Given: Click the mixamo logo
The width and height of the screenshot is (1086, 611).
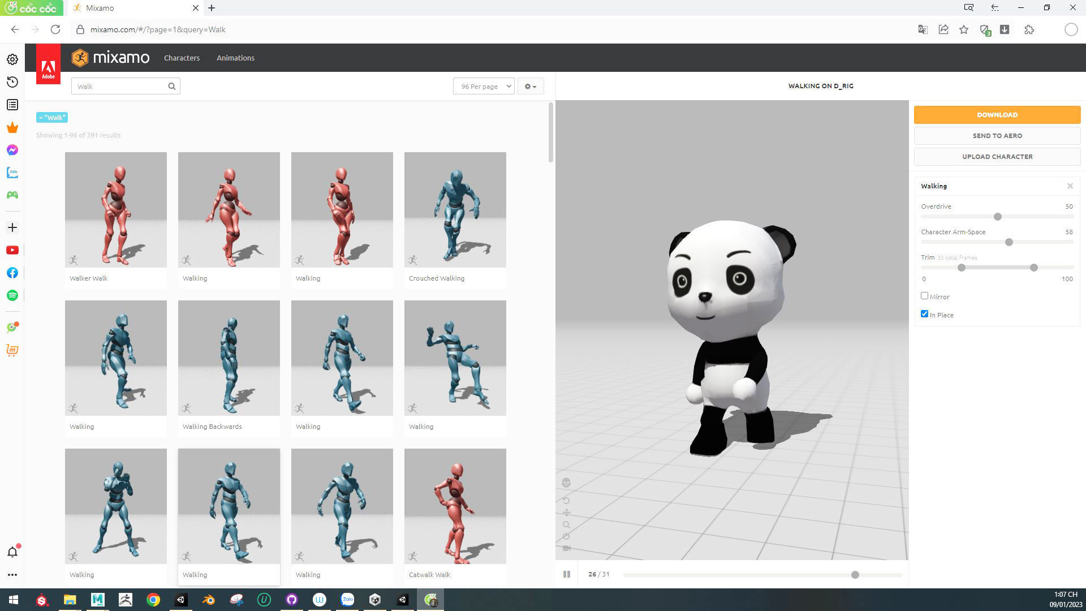Looking at the screenshot, I should (x=111, y=58).
